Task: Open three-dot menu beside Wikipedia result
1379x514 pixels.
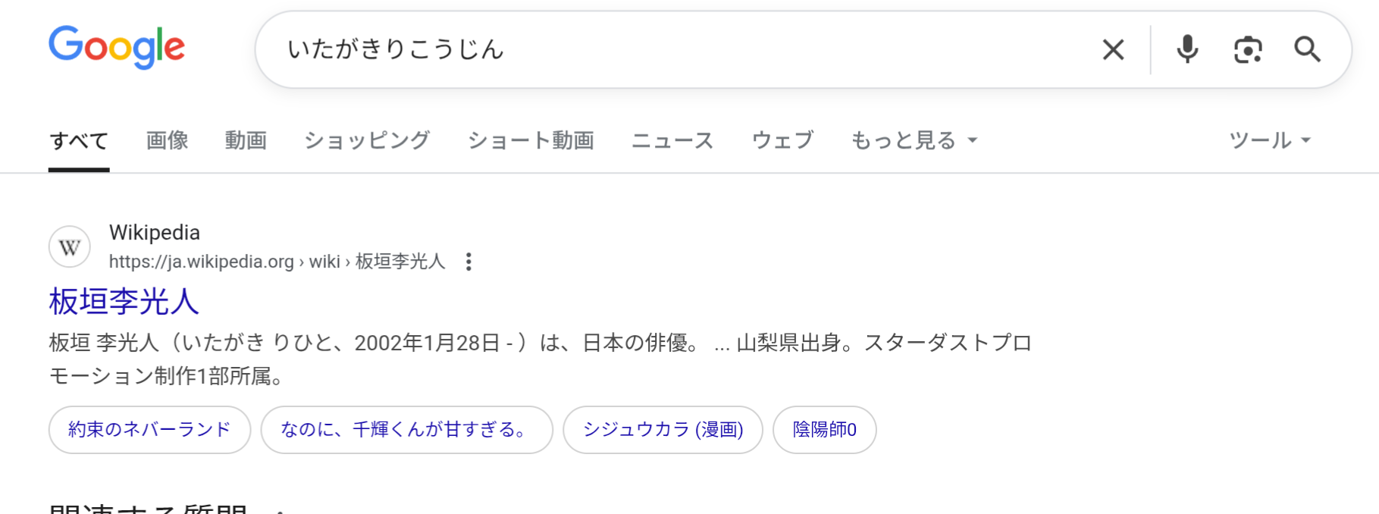Action: [469, 262]
